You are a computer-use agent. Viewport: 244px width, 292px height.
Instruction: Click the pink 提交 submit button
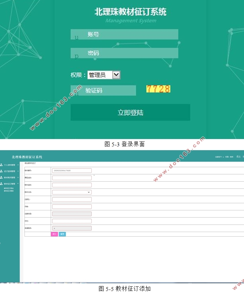tap(54, 234)
